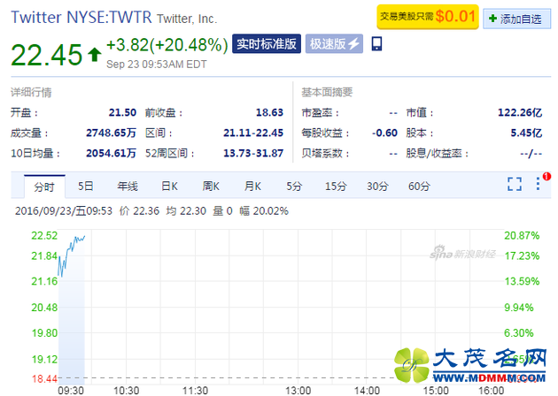This screenshot has width=558, height=396.
Task: Select the 日K chart tab
Action: (169, 187)
